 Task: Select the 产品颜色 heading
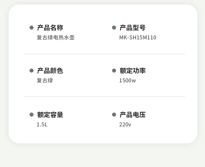click(50, 71)
